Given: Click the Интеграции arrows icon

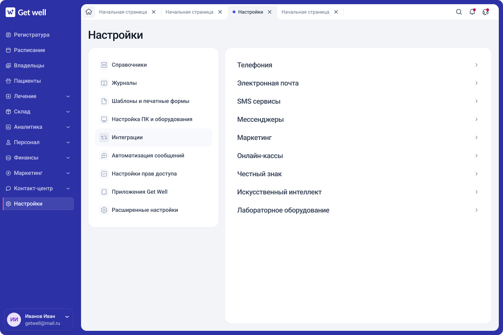Looking at the screenshot, I should tap(104, 137).
